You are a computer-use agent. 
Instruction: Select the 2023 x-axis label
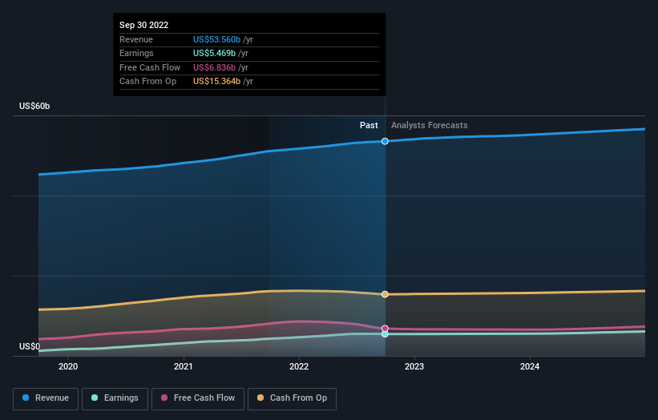(x=414, y=366)
